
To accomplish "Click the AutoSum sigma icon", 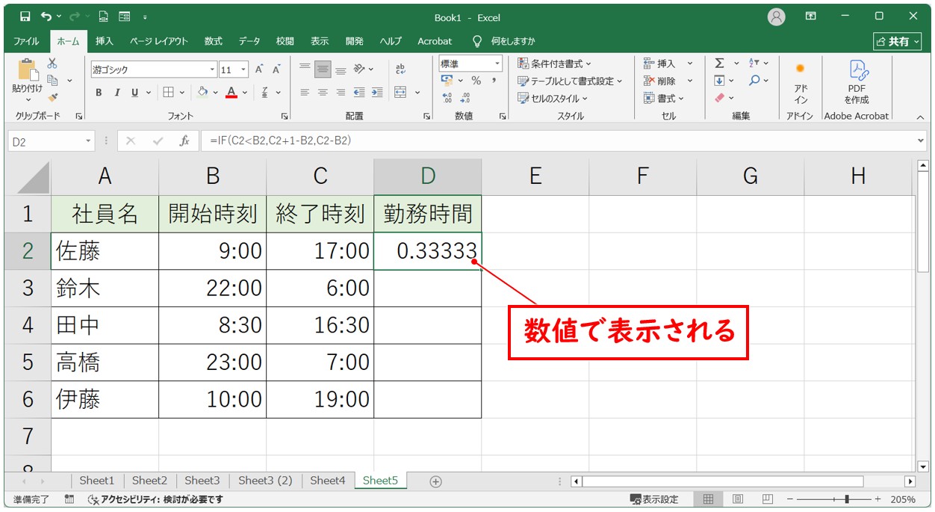I will tap(719, 64).
